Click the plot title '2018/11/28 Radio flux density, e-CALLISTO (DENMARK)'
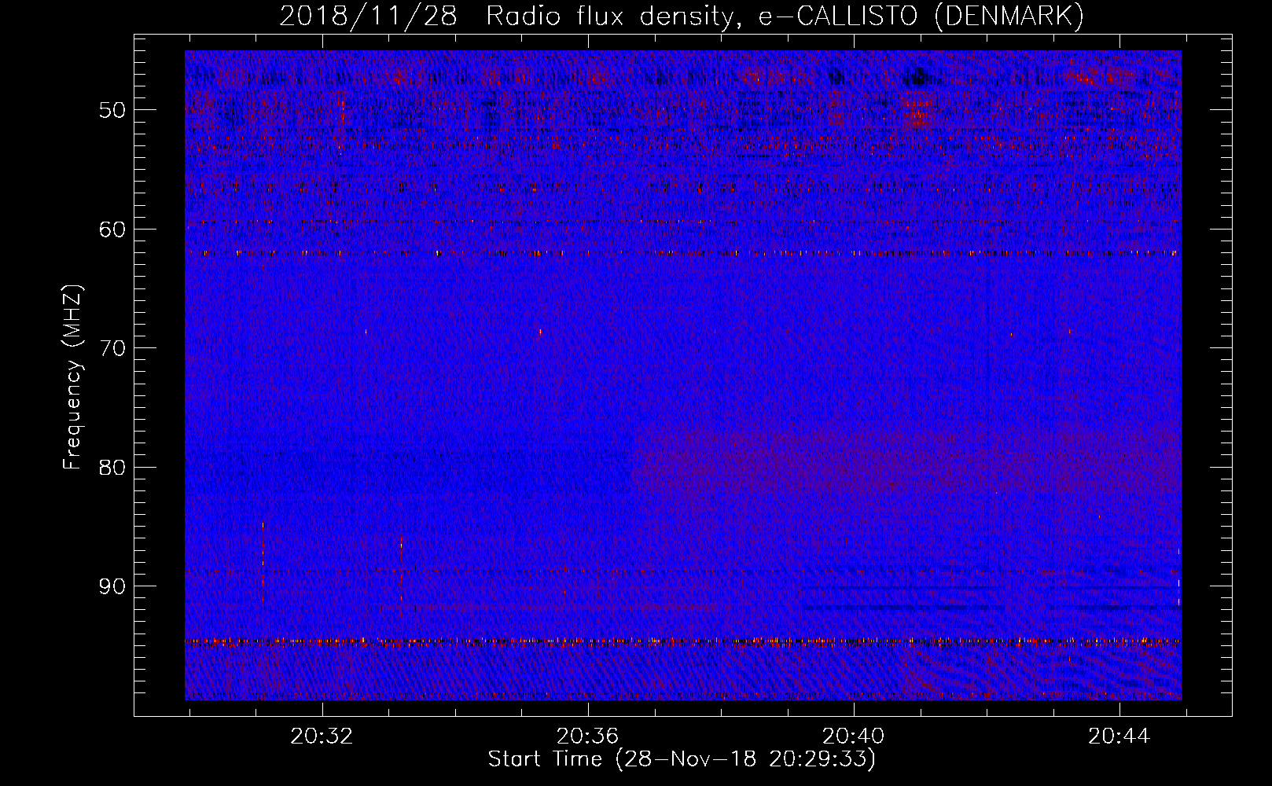Viewport: 1272px width, 786px height. pyautogui.click(x=682, y=16)
